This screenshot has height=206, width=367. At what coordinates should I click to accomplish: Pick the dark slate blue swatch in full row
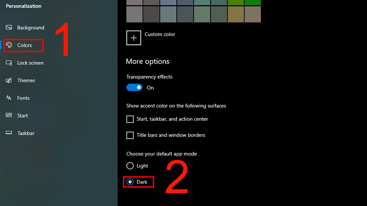pyautogui.click(x=185, y=14)
